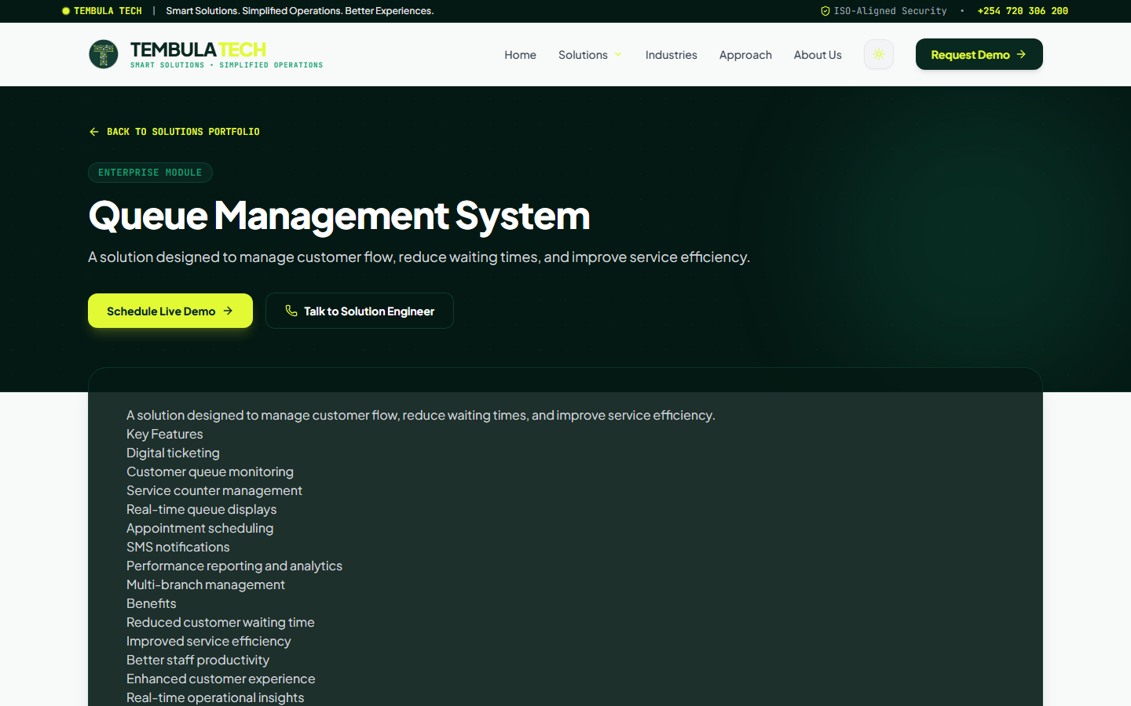Click the Tembula Tech round logo icon
Viewport: 1131px width, 706px height.
click(x=104, y=54)
